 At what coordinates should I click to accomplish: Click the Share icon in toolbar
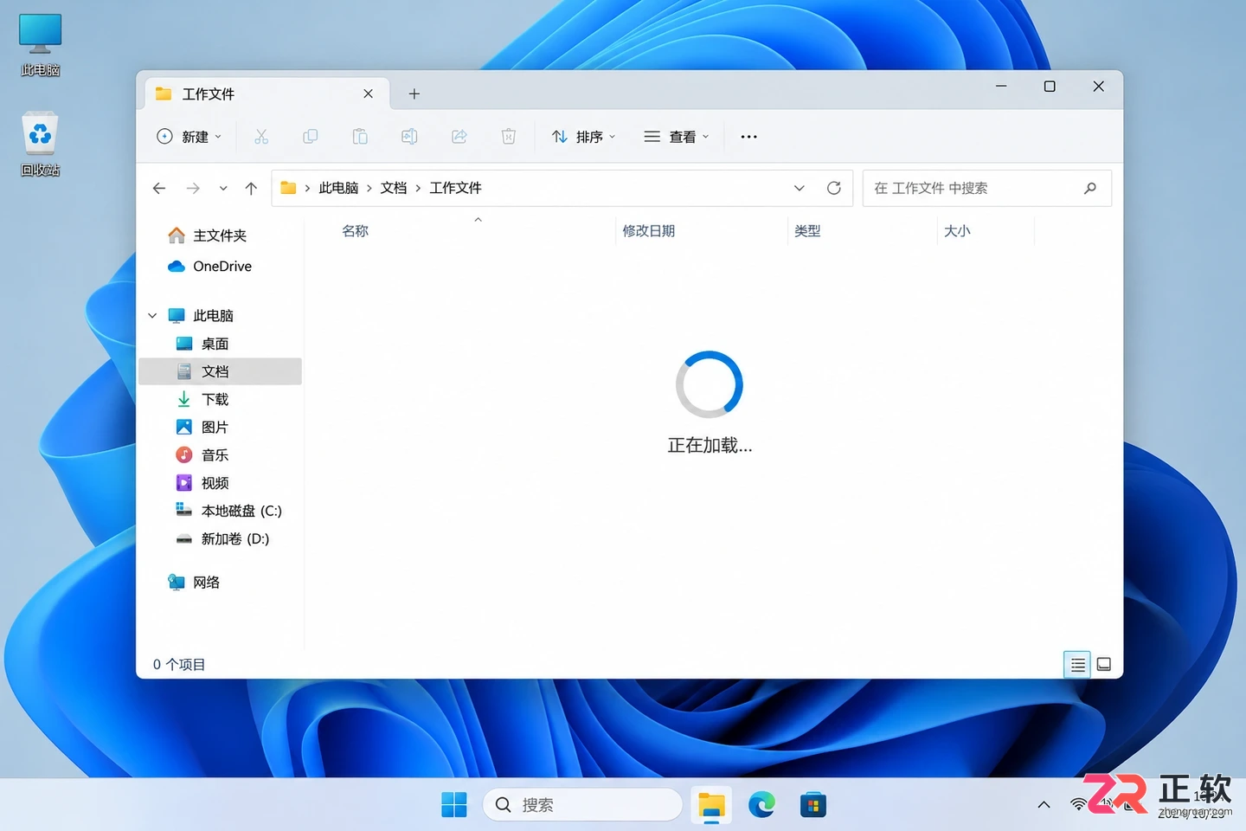pyautogui.click(x=459, y=137)
